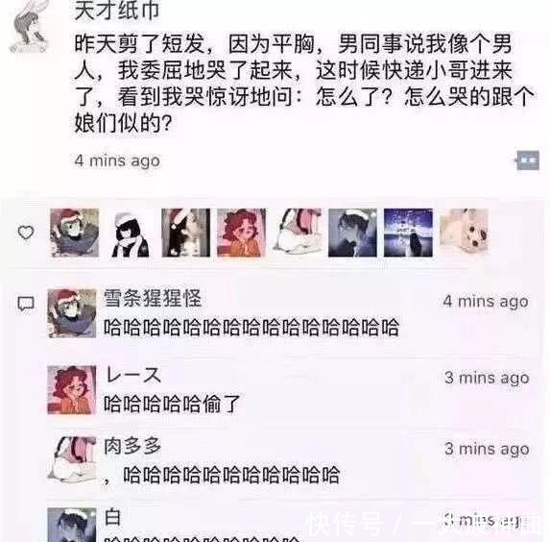The width and height of the screenshot is (550, 542).
Task: Open 天才纸巾 poster's avatar
Action: [29, 27]
